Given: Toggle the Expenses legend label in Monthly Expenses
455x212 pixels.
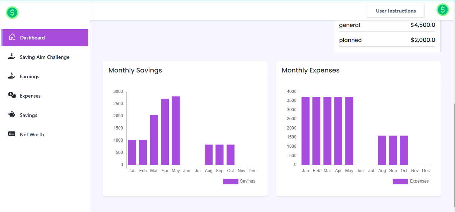Looking at the screenshot, I should point(419,181).
